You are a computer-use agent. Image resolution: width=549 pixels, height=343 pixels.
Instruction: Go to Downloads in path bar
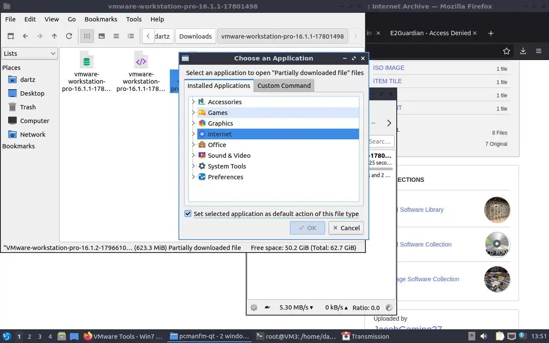coord(196,36)
